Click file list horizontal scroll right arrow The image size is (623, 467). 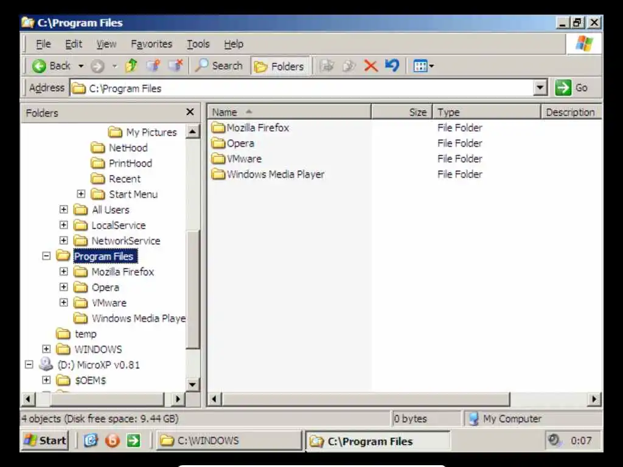(594, 399)
